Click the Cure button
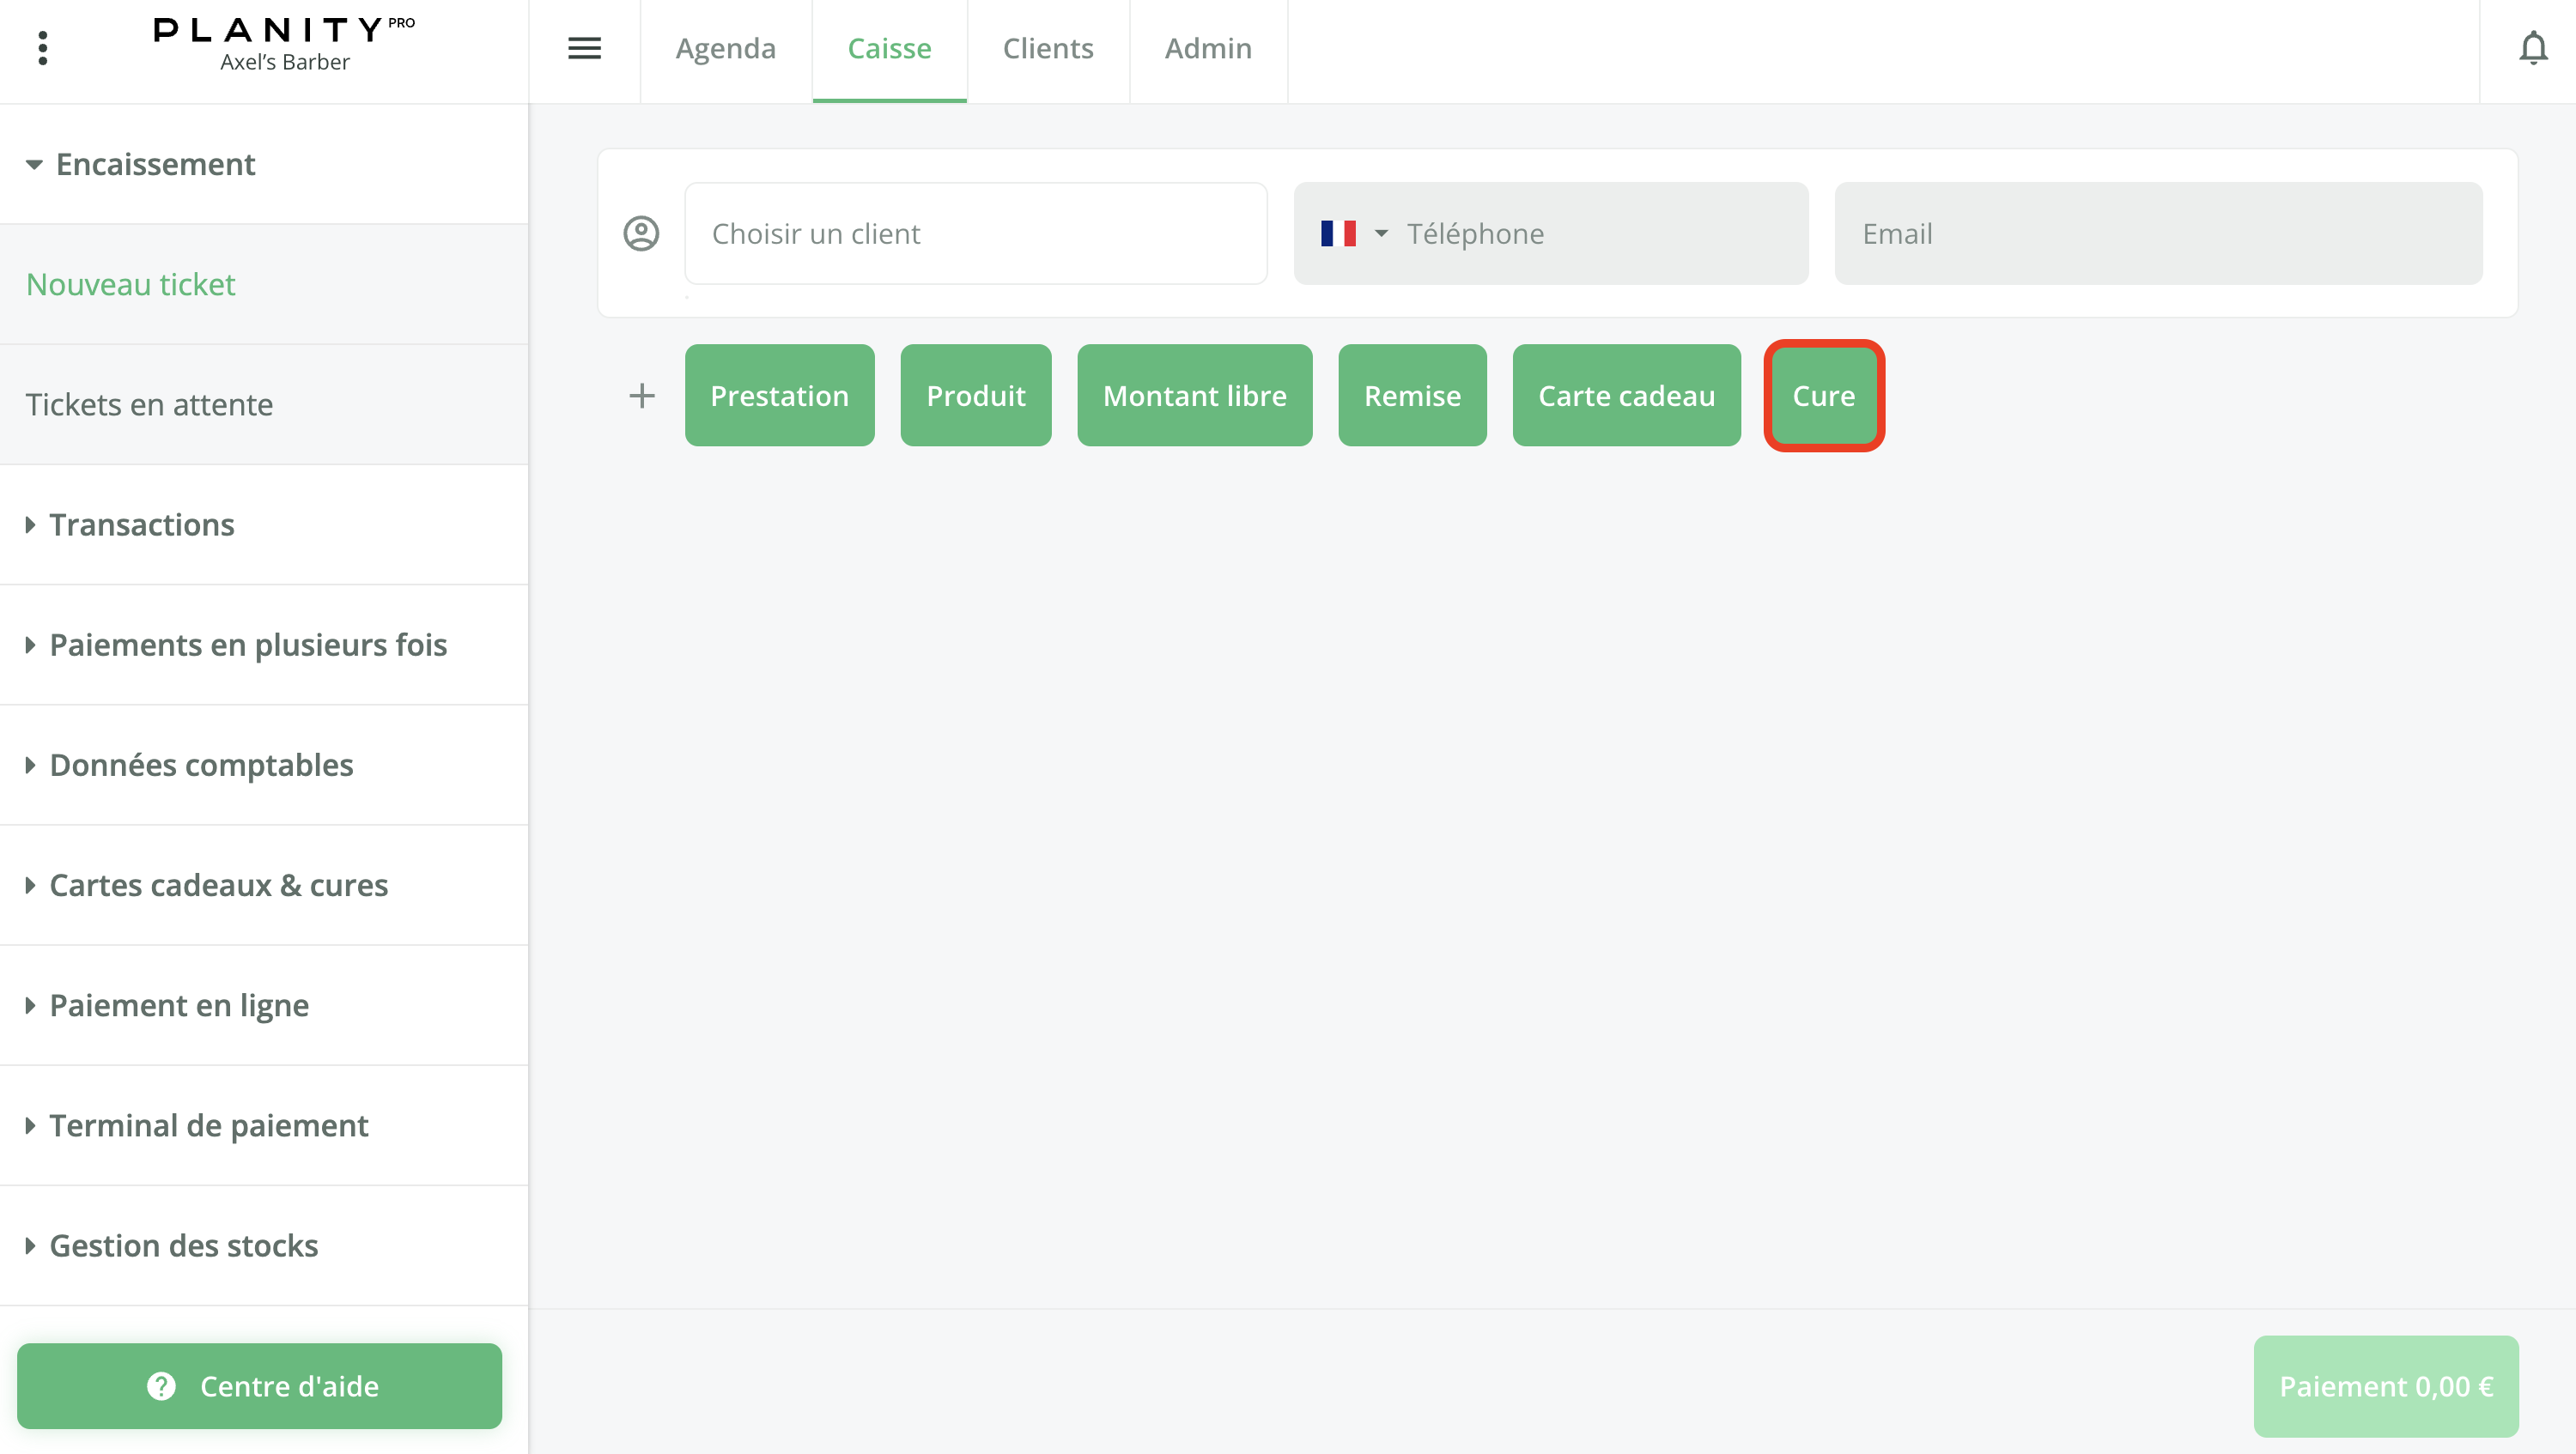This screenshot has width=2576, height=1454. [1823, 395]
